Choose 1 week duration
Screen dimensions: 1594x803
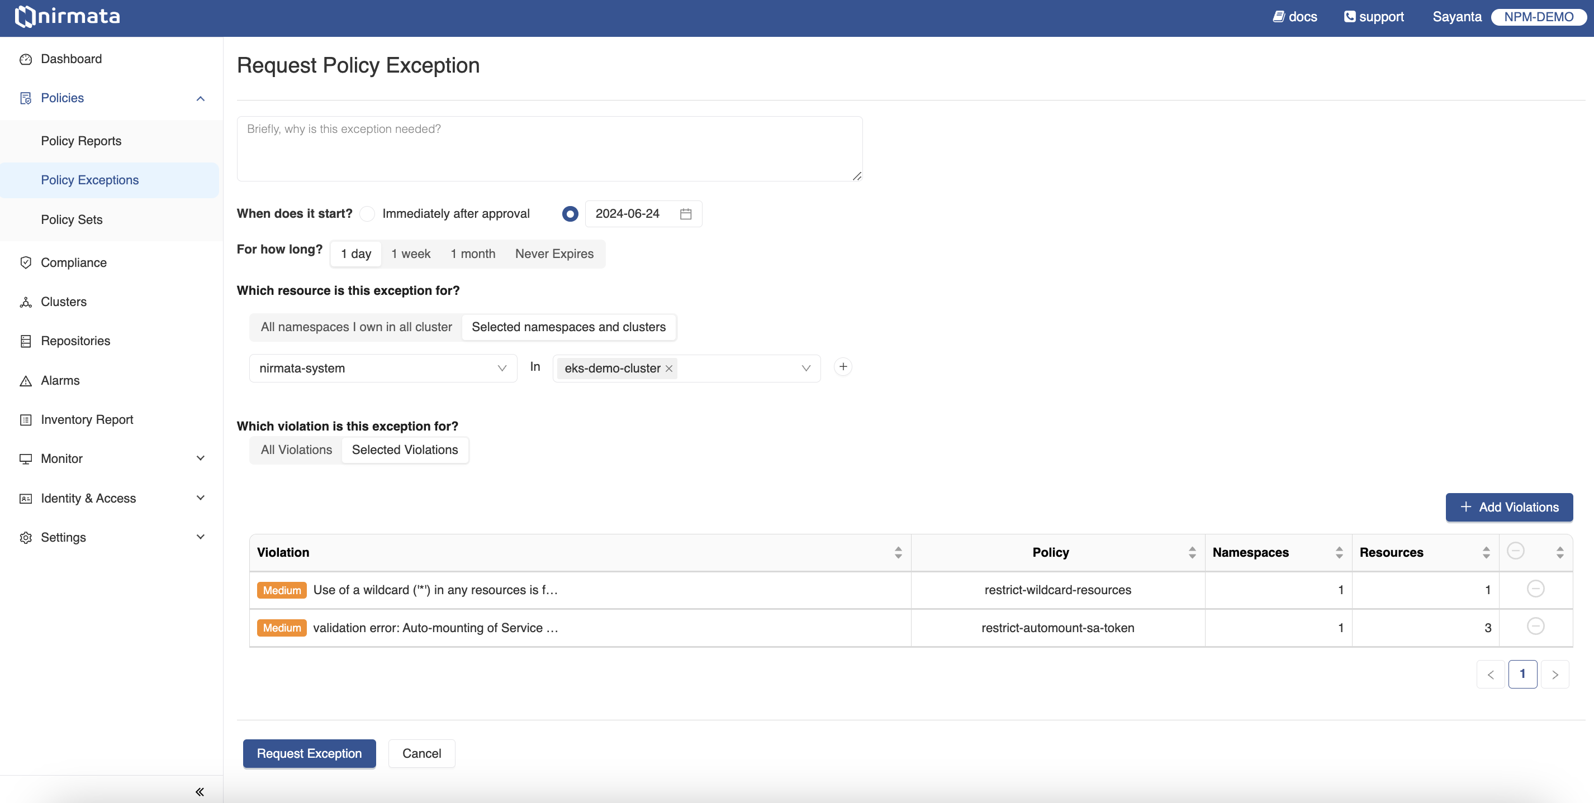pyautogui.click(x=410, y=254)
